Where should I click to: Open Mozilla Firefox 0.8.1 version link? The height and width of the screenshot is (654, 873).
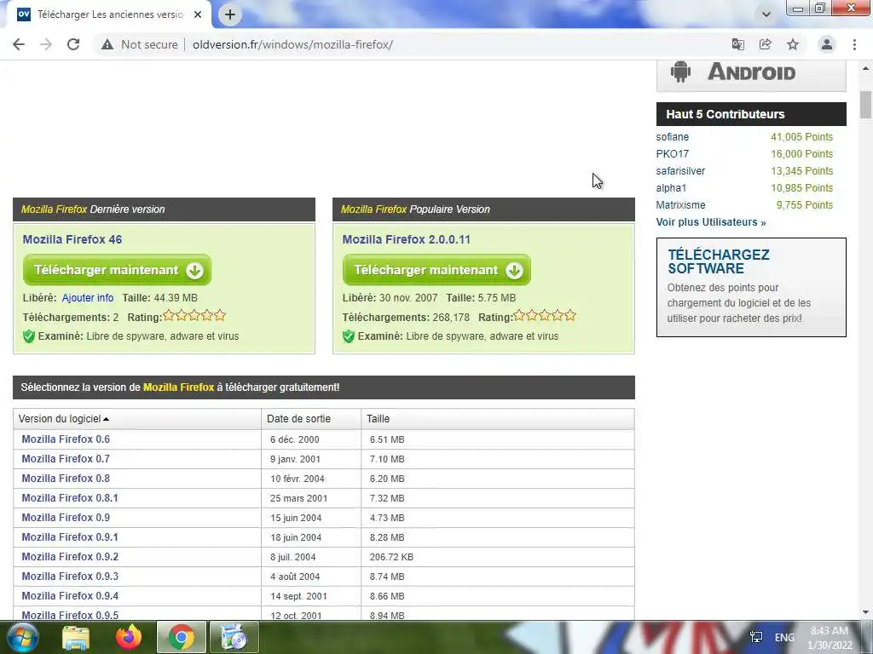tap(70, 497)
